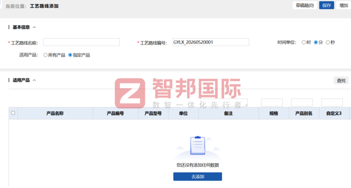Viewport: 351px width, 188px height.
Task: Click the blue 保存 save button
Action: click(x=326, y=5)
